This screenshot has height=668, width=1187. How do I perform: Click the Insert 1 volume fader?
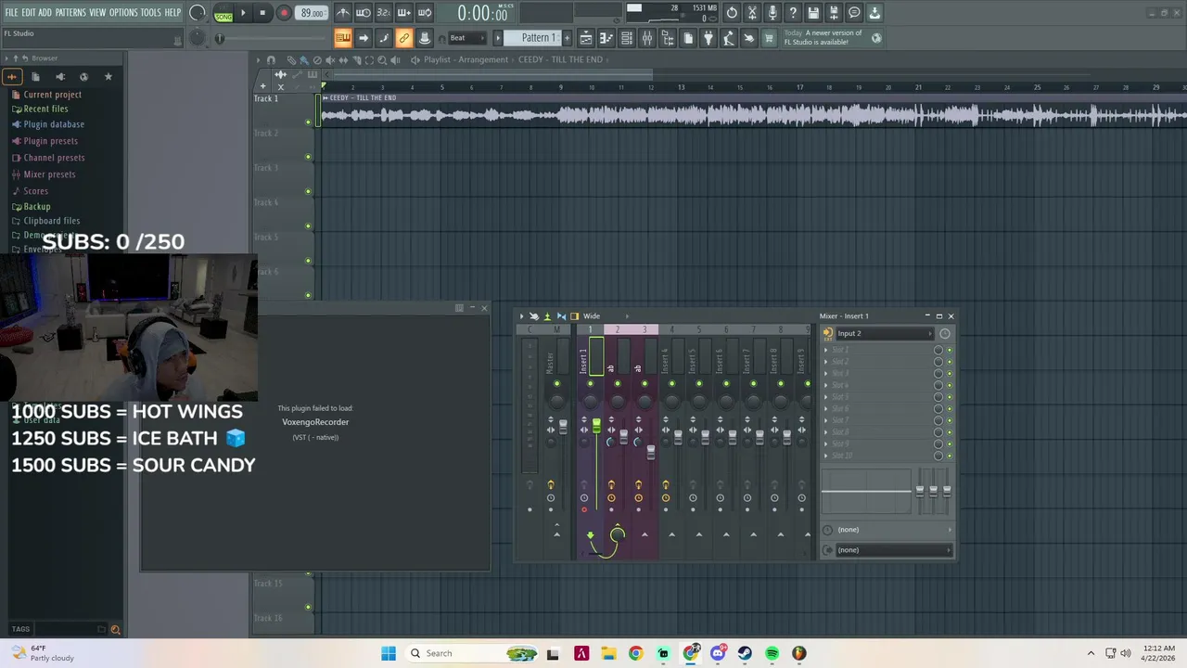click(596, 426)
